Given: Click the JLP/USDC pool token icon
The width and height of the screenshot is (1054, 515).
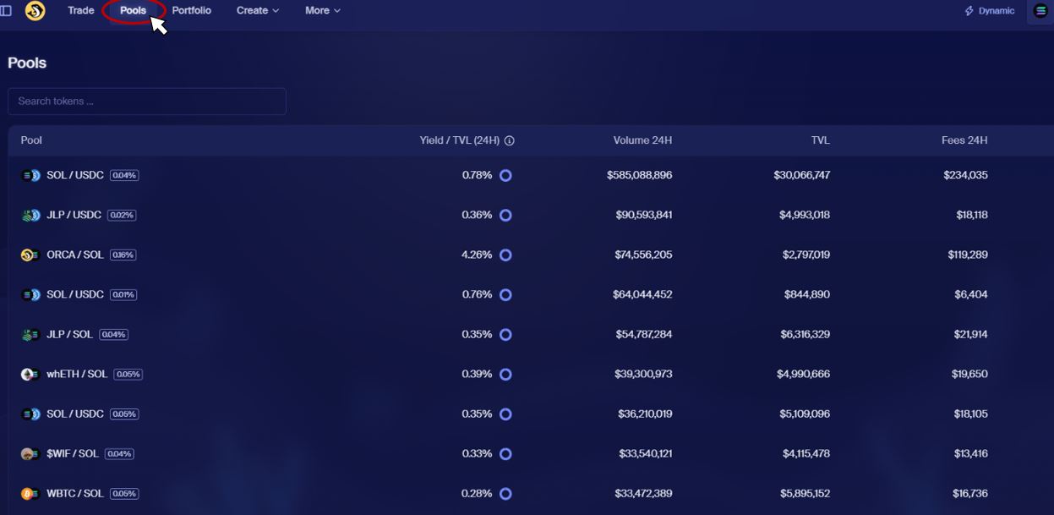Looking at the screenshot, I should coord(30,216).
